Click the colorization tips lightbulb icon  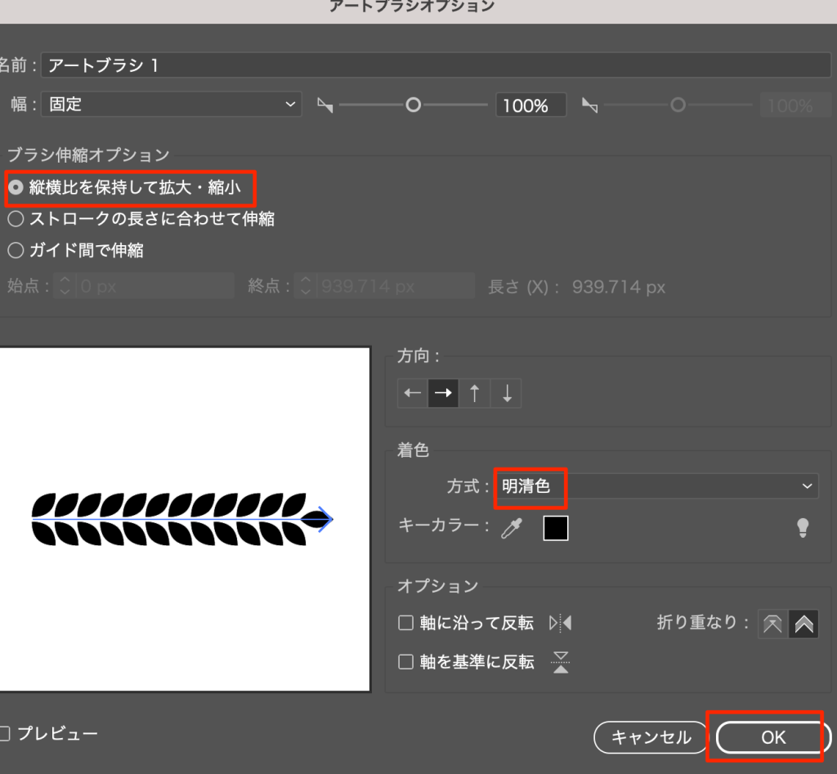point(803,528)
